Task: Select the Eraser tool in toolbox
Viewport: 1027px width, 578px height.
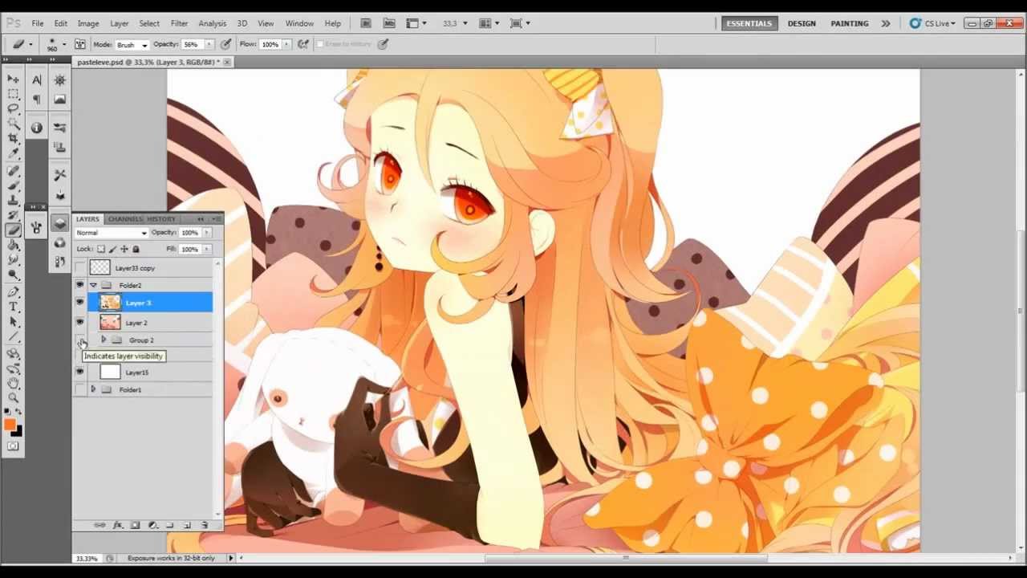Action: 14,230
